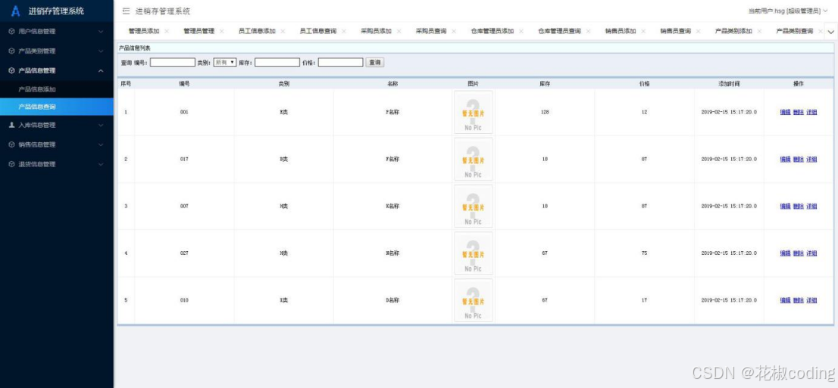Expand the 入库信息管理 sidebar menu

pyautogui.click(x=101, y=125)
